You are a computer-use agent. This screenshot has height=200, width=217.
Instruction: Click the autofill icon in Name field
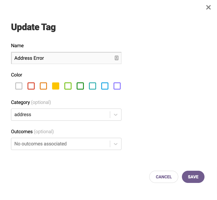(x=117, y=58)
